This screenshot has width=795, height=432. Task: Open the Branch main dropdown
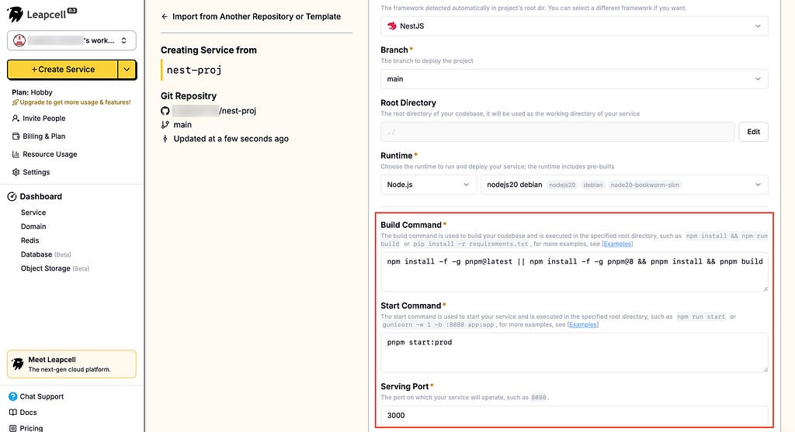[574, 79]
